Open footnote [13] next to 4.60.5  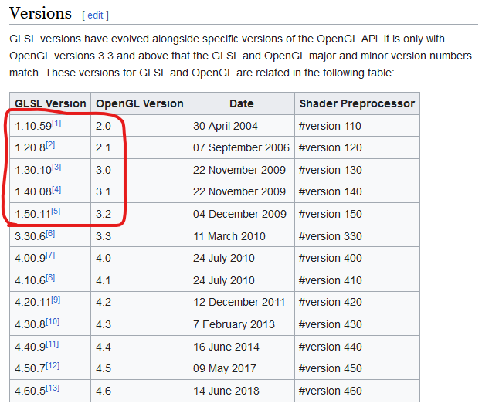coord(53,388)
